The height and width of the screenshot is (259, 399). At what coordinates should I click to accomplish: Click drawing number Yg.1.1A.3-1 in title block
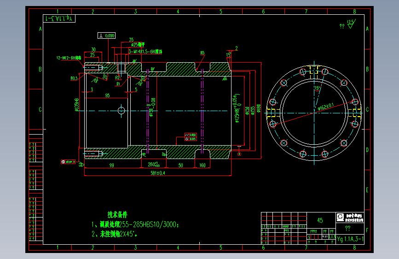pos(350,239)
